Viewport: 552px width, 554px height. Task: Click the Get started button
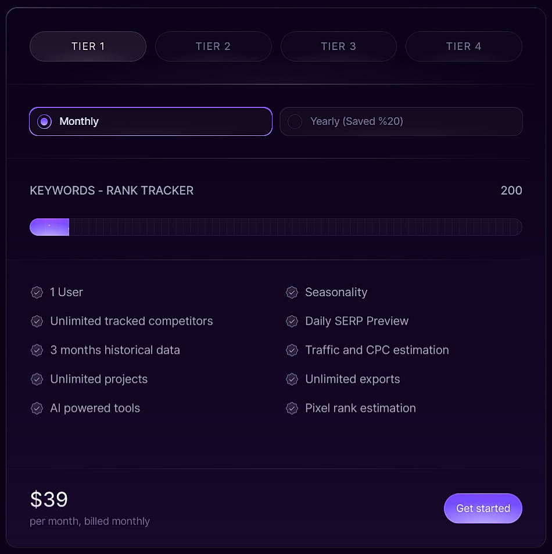coord(483,508)
